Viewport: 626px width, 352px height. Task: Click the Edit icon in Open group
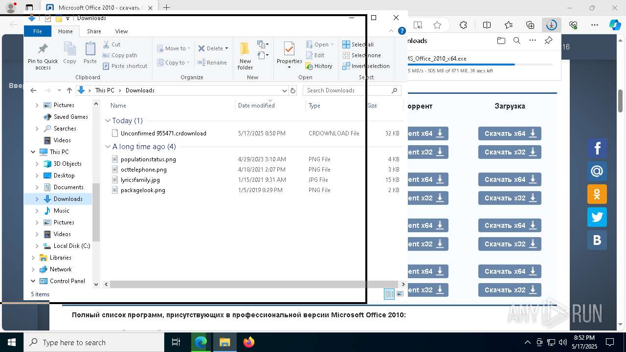coord(309,55)
